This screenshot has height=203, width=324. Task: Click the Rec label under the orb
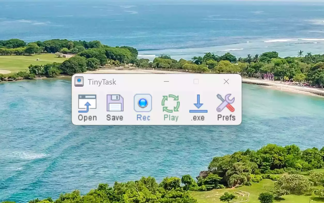pyautogui.click(x=143, y=118)
